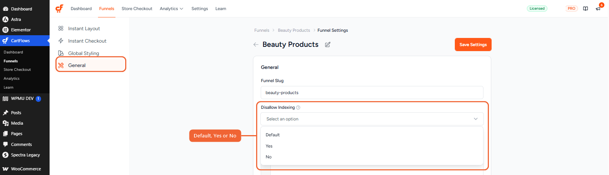Click the Funnel Settings breadcrumb text
This screenshot has width=609, height=175.
click(x=332, y=30)
